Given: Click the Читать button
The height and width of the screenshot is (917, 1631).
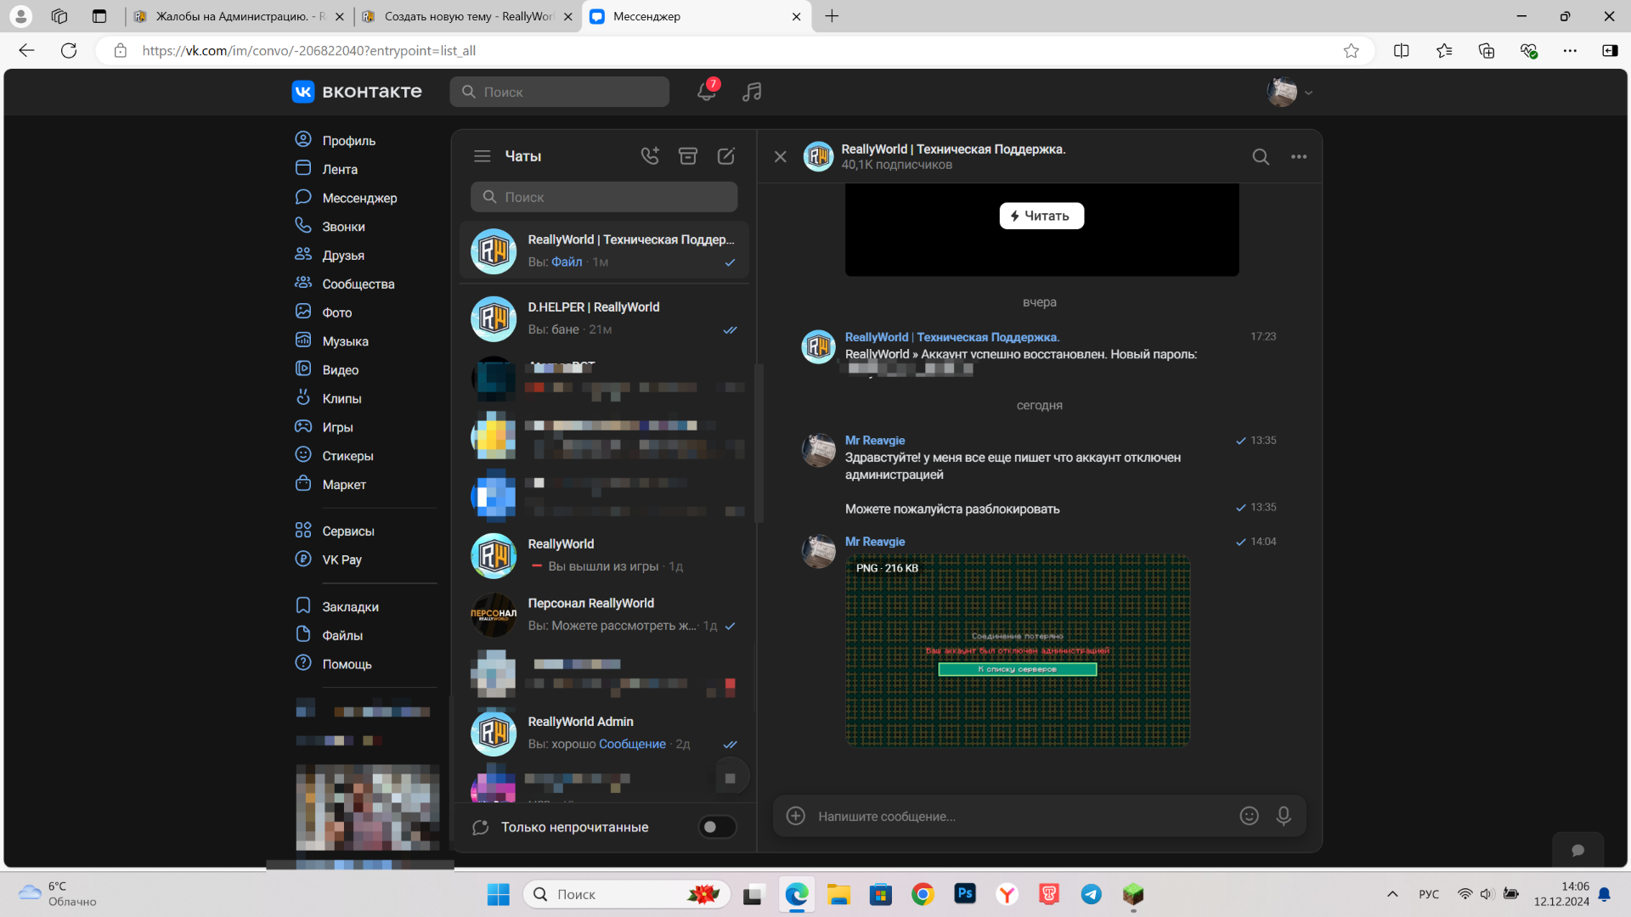Looking at the screenshot, I should click(1041, 216).
